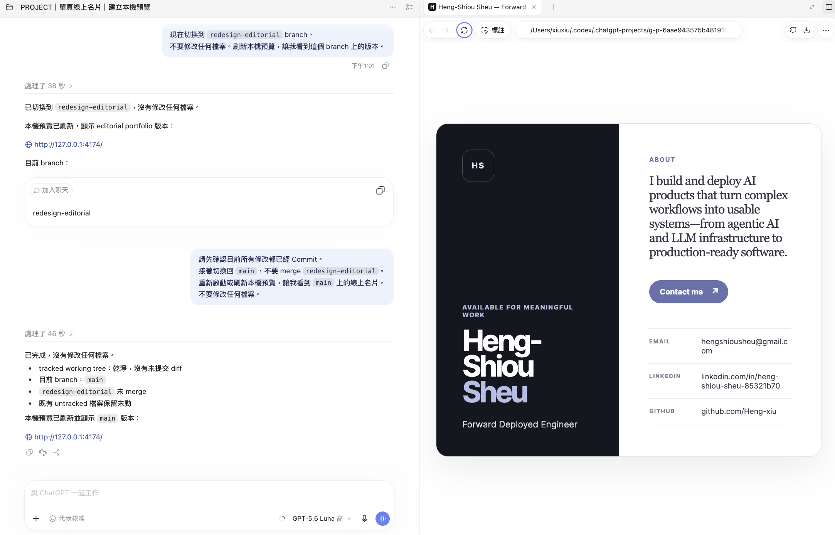
Task: Open the preview toolbar more options menu
Action: click(825, 30)
